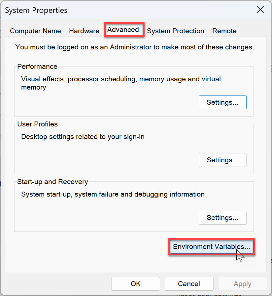Screen dimensions: 272x296
Task: Switch to the Computer Name tab
Action: (35, 31)
